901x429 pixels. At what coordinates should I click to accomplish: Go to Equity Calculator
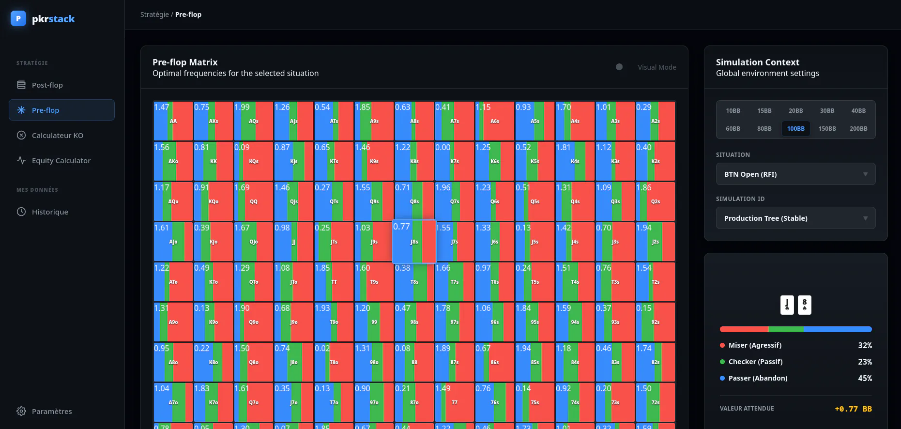click(x=61, y=160)
